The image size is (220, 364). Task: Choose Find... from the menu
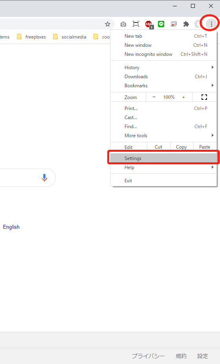click(163, 126)
